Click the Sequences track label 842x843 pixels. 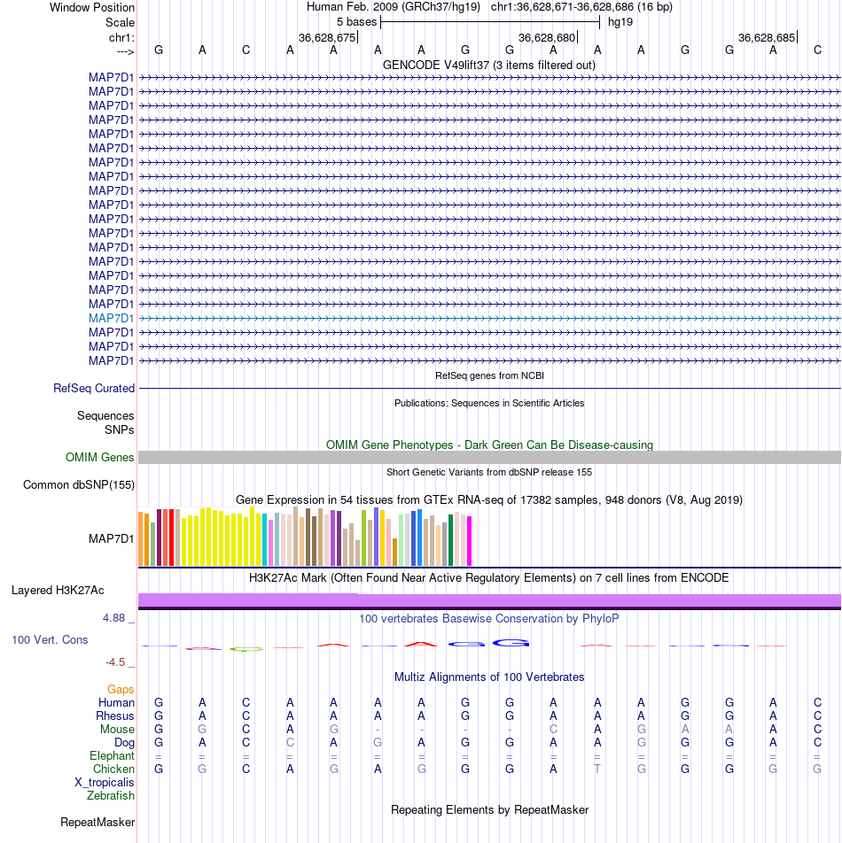coord(105,415)
